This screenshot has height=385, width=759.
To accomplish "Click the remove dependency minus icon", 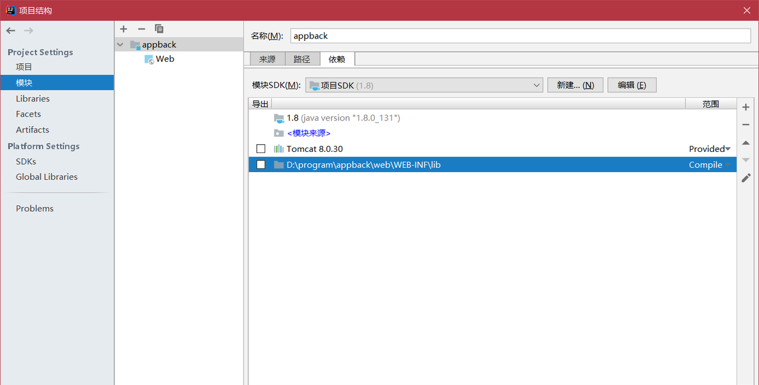I will (x=745, y=125).
